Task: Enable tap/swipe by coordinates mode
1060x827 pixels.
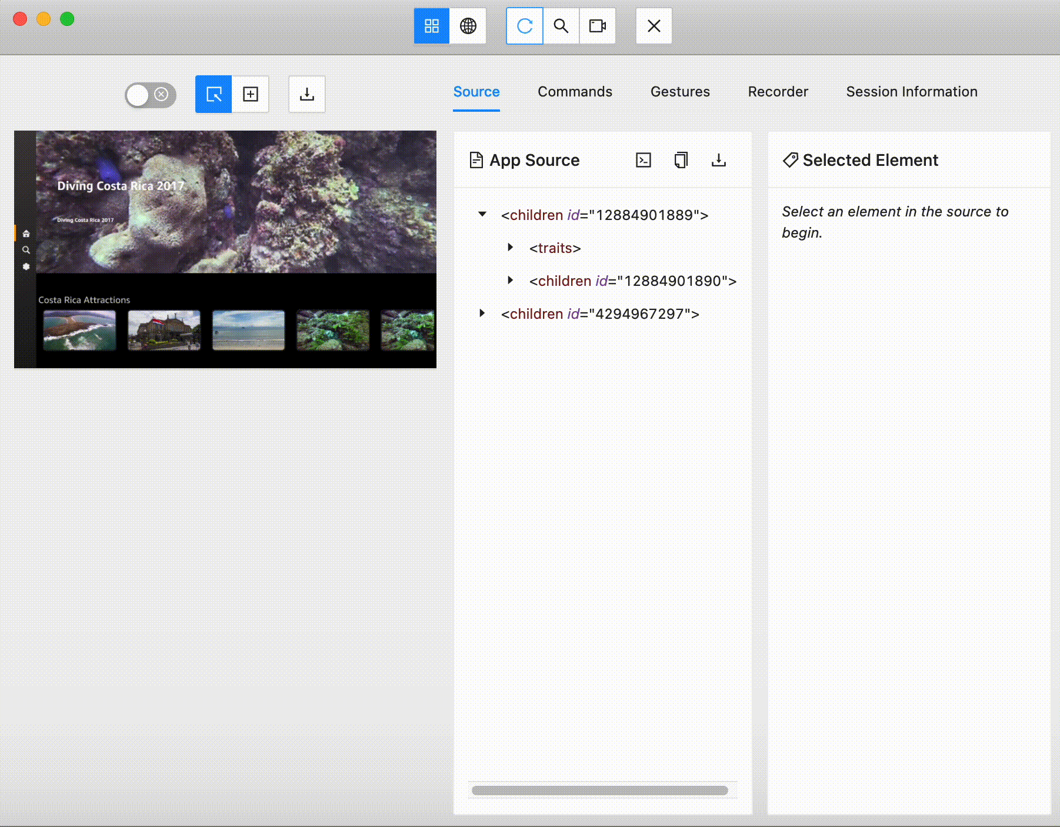Action: click(251, 94)
